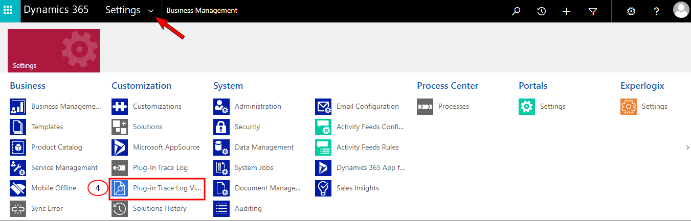Click the Dynamics 365 home label
691x221 pixels.
(x=56, y=10)
